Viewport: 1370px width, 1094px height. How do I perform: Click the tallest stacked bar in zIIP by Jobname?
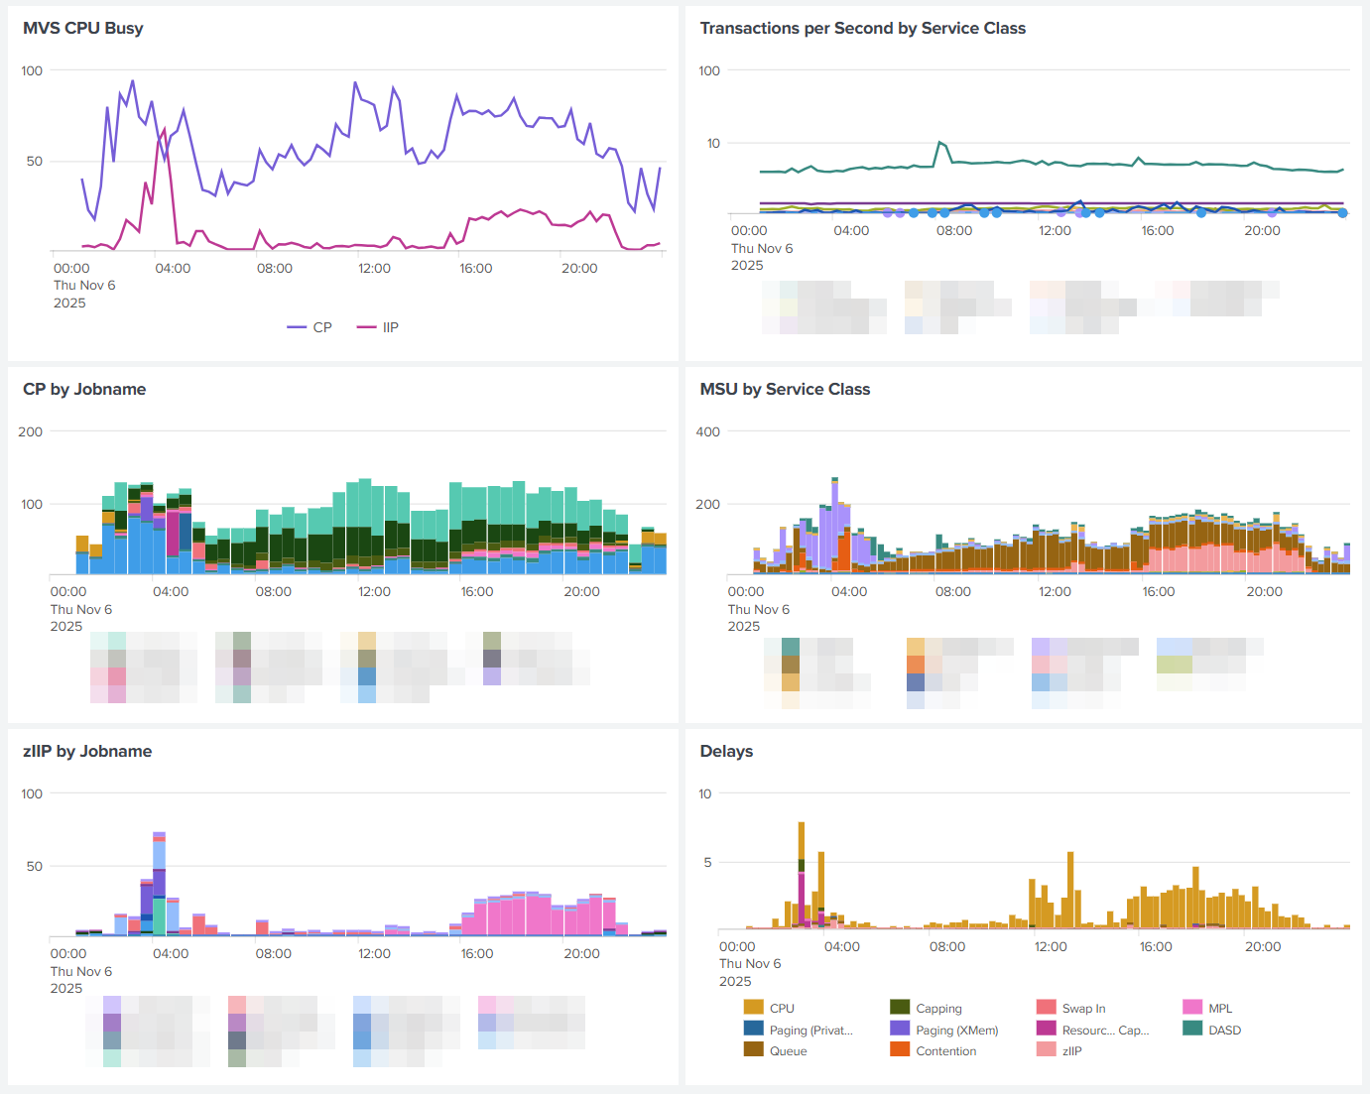coord(159,883)
